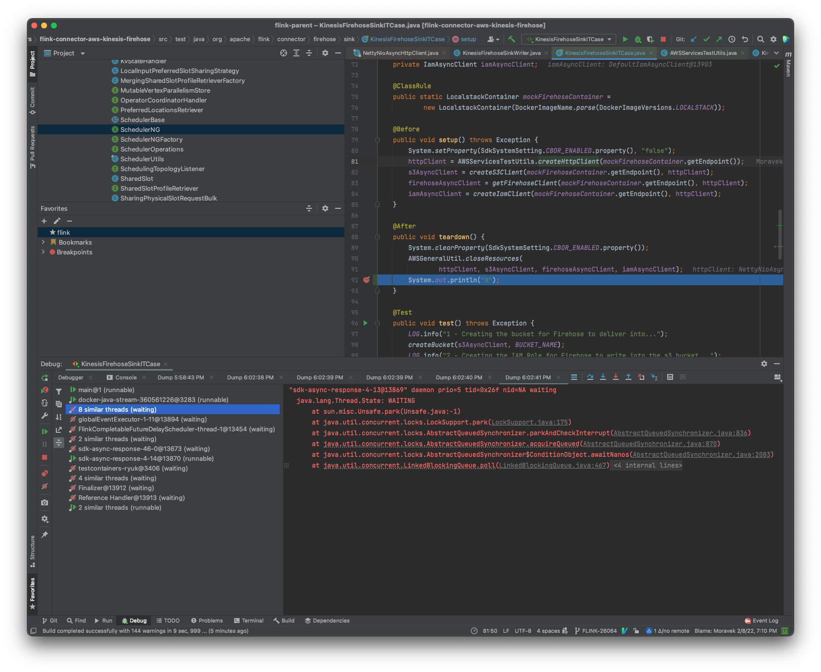Open code-with-me user icon dropdown

click(493, 39)
